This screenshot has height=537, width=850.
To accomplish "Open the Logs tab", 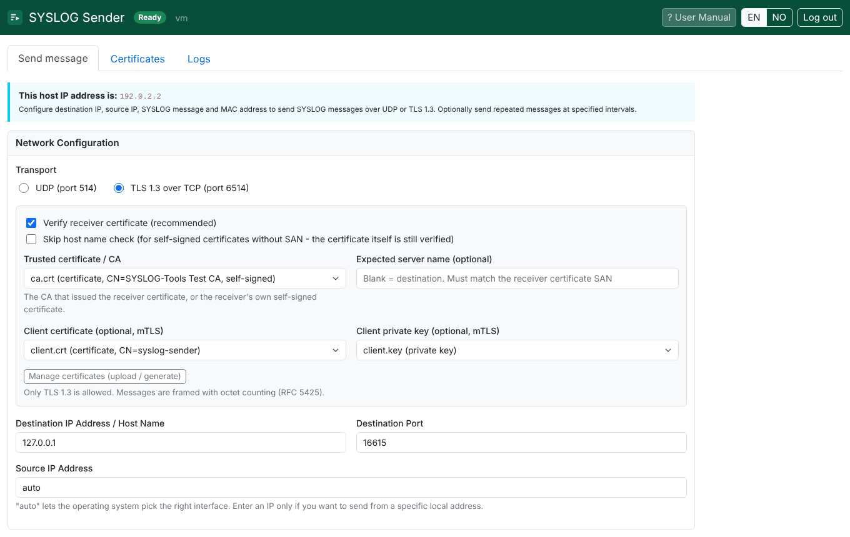I will (x=199, y=59).
